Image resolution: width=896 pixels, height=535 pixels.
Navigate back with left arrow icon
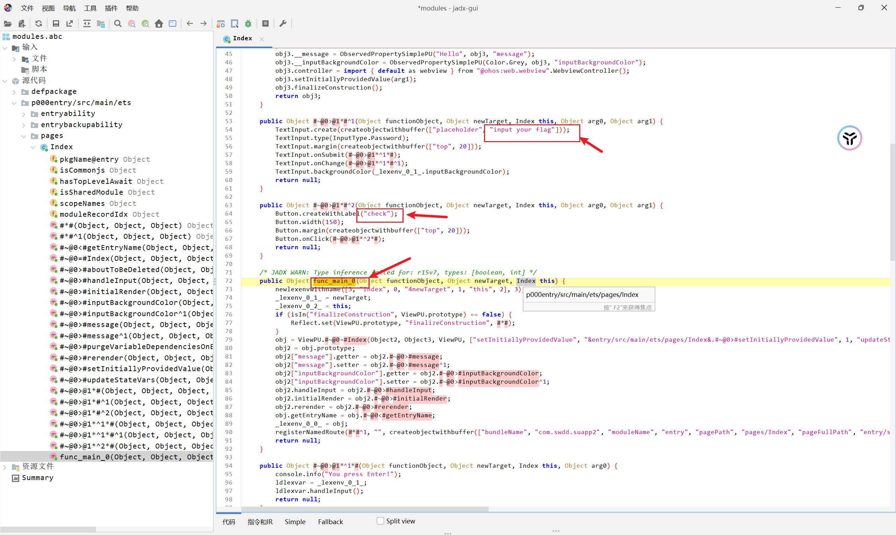coord(190,24)
